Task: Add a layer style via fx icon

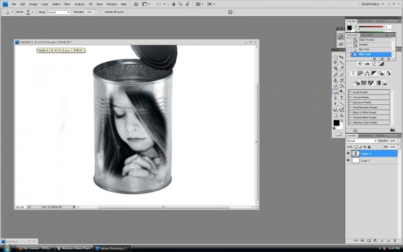Action: point(363,241)
